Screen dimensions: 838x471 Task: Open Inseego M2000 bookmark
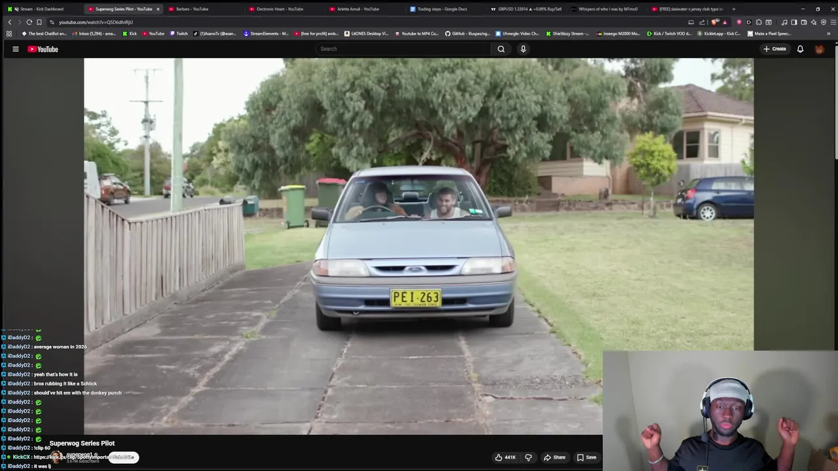618,33
